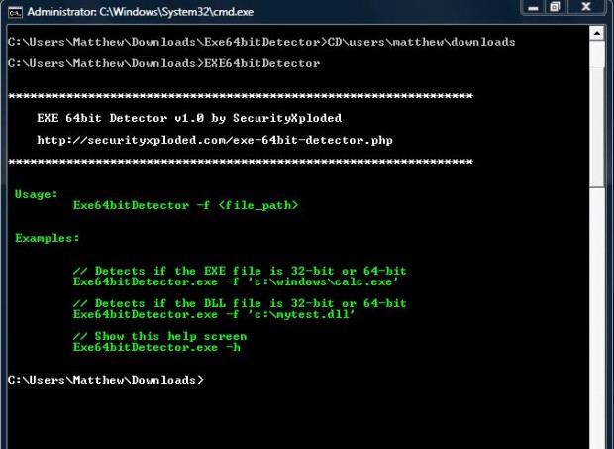Click the 'EXE64bitDetector' command on second line

click(262, 63)
